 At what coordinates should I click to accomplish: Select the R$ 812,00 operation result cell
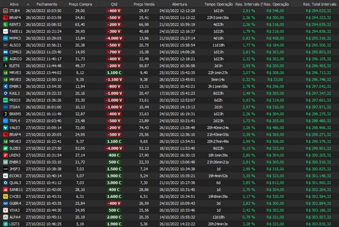tap(275, 183)
